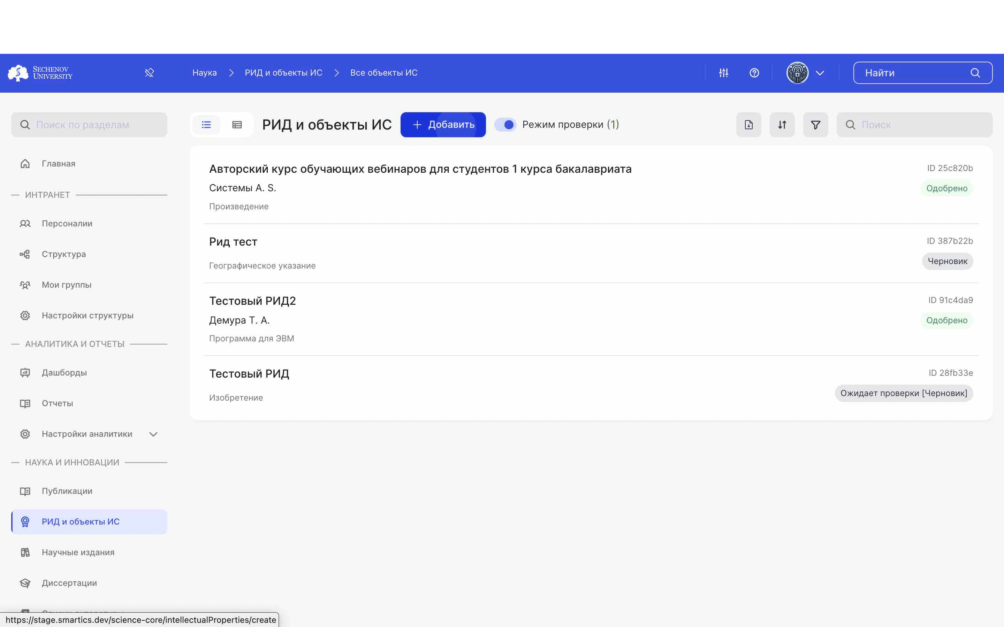The width and height of the screenshot is (1004, 627).
Task: Click the search magnifier in Найти field
Action: tap(975, 73)
